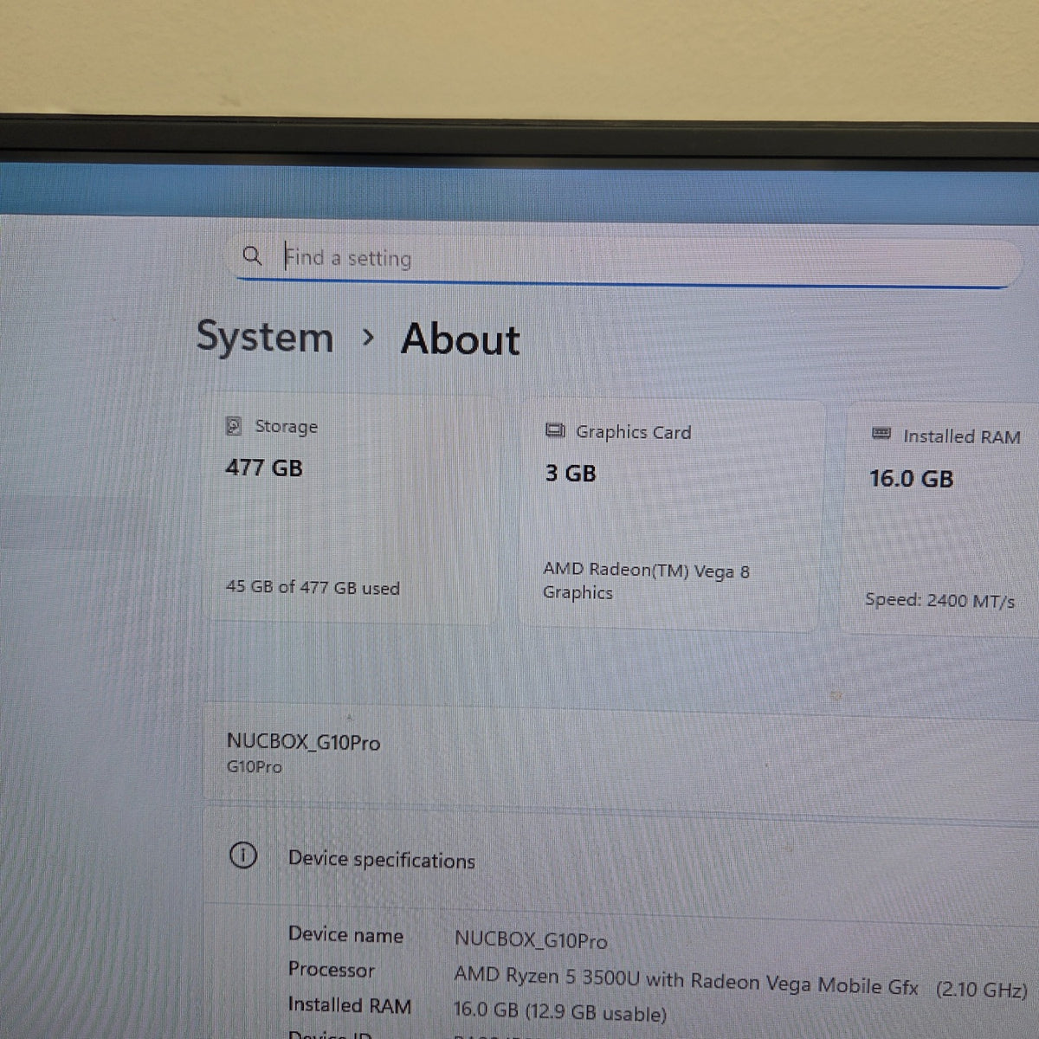
Task: Select the 16.0 GB RAM card value
Action: tap(912, 479)
